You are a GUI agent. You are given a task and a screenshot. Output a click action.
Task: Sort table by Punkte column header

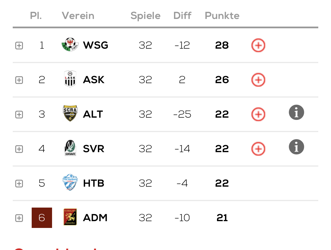pos(222,16)
